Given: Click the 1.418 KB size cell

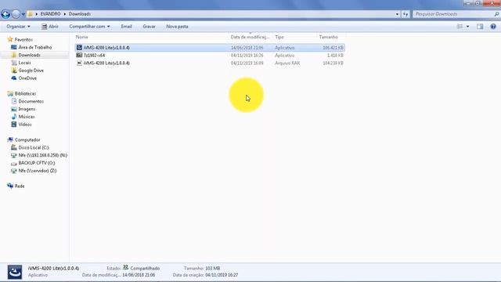Looking at the screenshot, I should coord(335,56).
